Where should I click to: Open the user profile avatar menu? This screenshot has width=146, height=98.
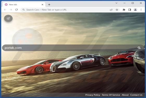pyautogui.click(x=135, y=10)
